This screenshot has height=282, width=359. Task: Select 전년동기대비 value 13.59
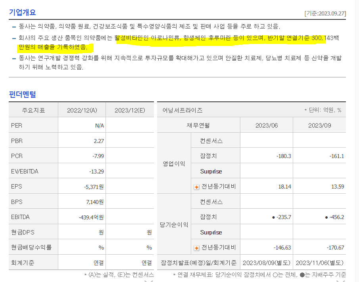click(338, 187)
